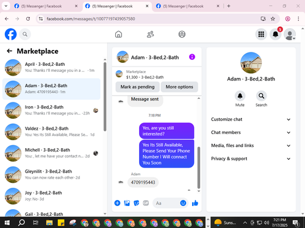Expand Customize chat section
The width and height of the screenshot is (305, 228).
point(251,119)
